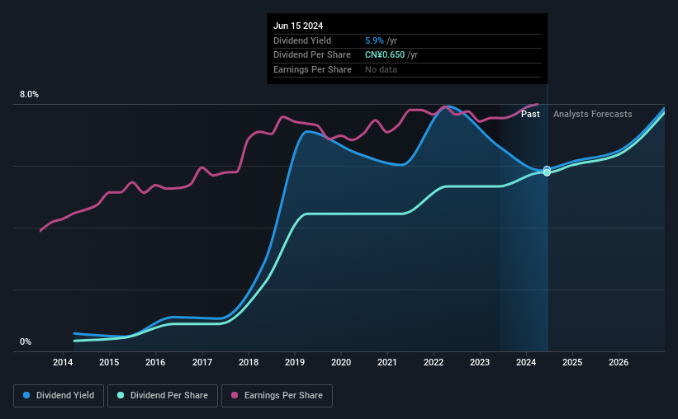Click the Analysts Forecasts label
Screen dimensions: 678x419
pos(592,114)
